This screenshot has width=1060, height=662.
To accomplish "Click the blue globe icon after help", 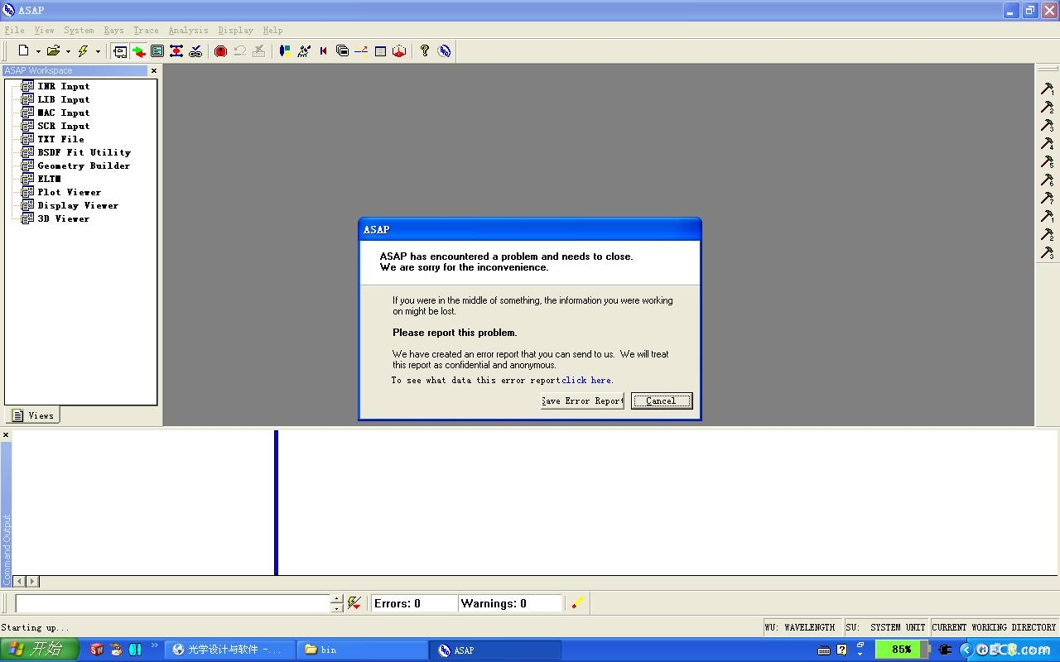I will point(445,51).
